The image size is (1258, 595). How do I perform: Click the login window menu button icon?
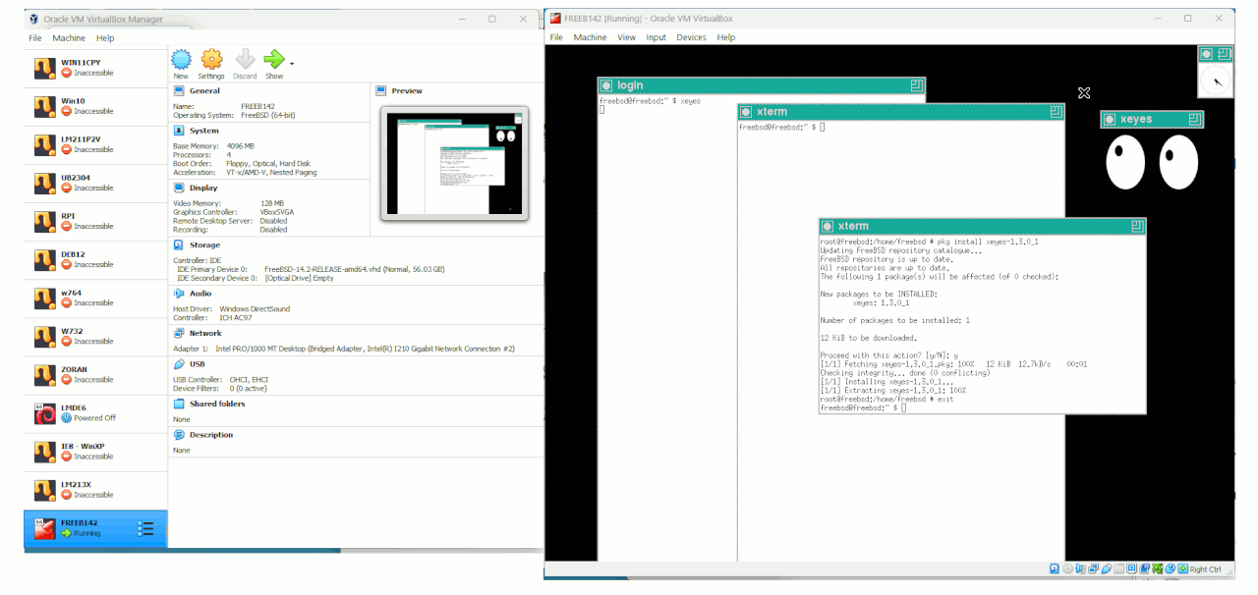(x=606, y=85)
